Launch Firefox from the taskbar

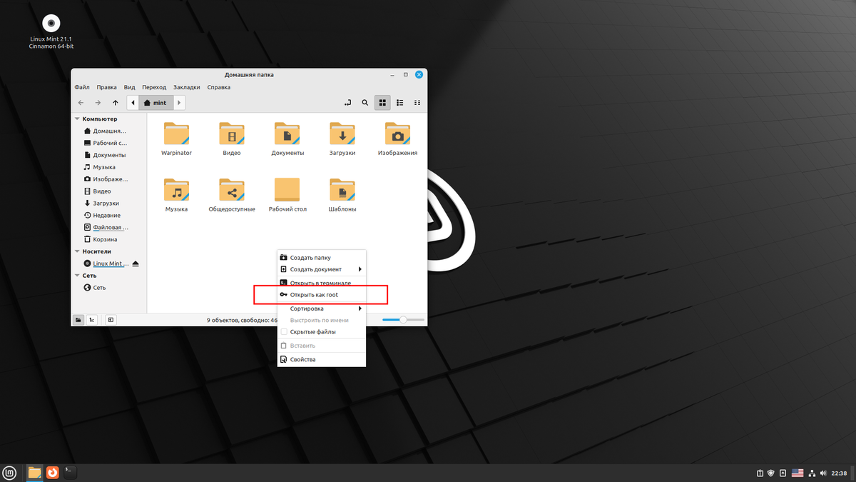tap(52, 472)
